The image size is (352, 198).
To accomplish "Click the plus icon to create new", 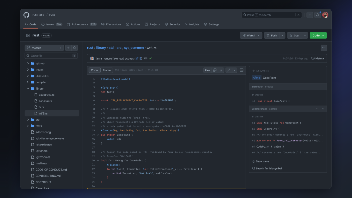I will 310,15.
